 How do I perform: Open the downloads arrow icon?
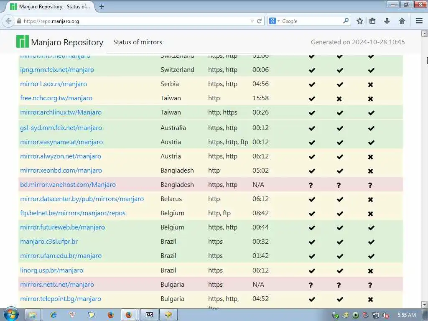(387, 21)
